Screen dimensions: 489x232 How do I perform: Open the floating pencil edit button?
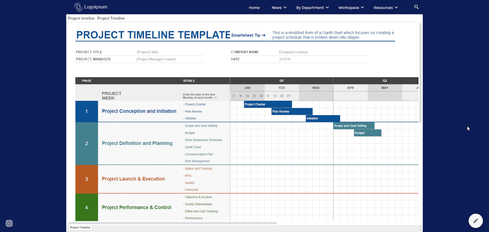click(475, 221)
